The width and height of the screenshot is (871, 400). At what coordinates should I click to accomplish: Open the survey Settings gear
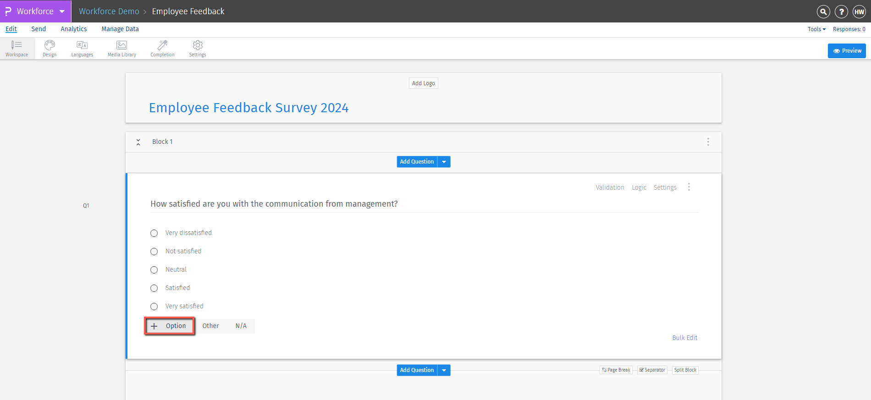point(198,48)
